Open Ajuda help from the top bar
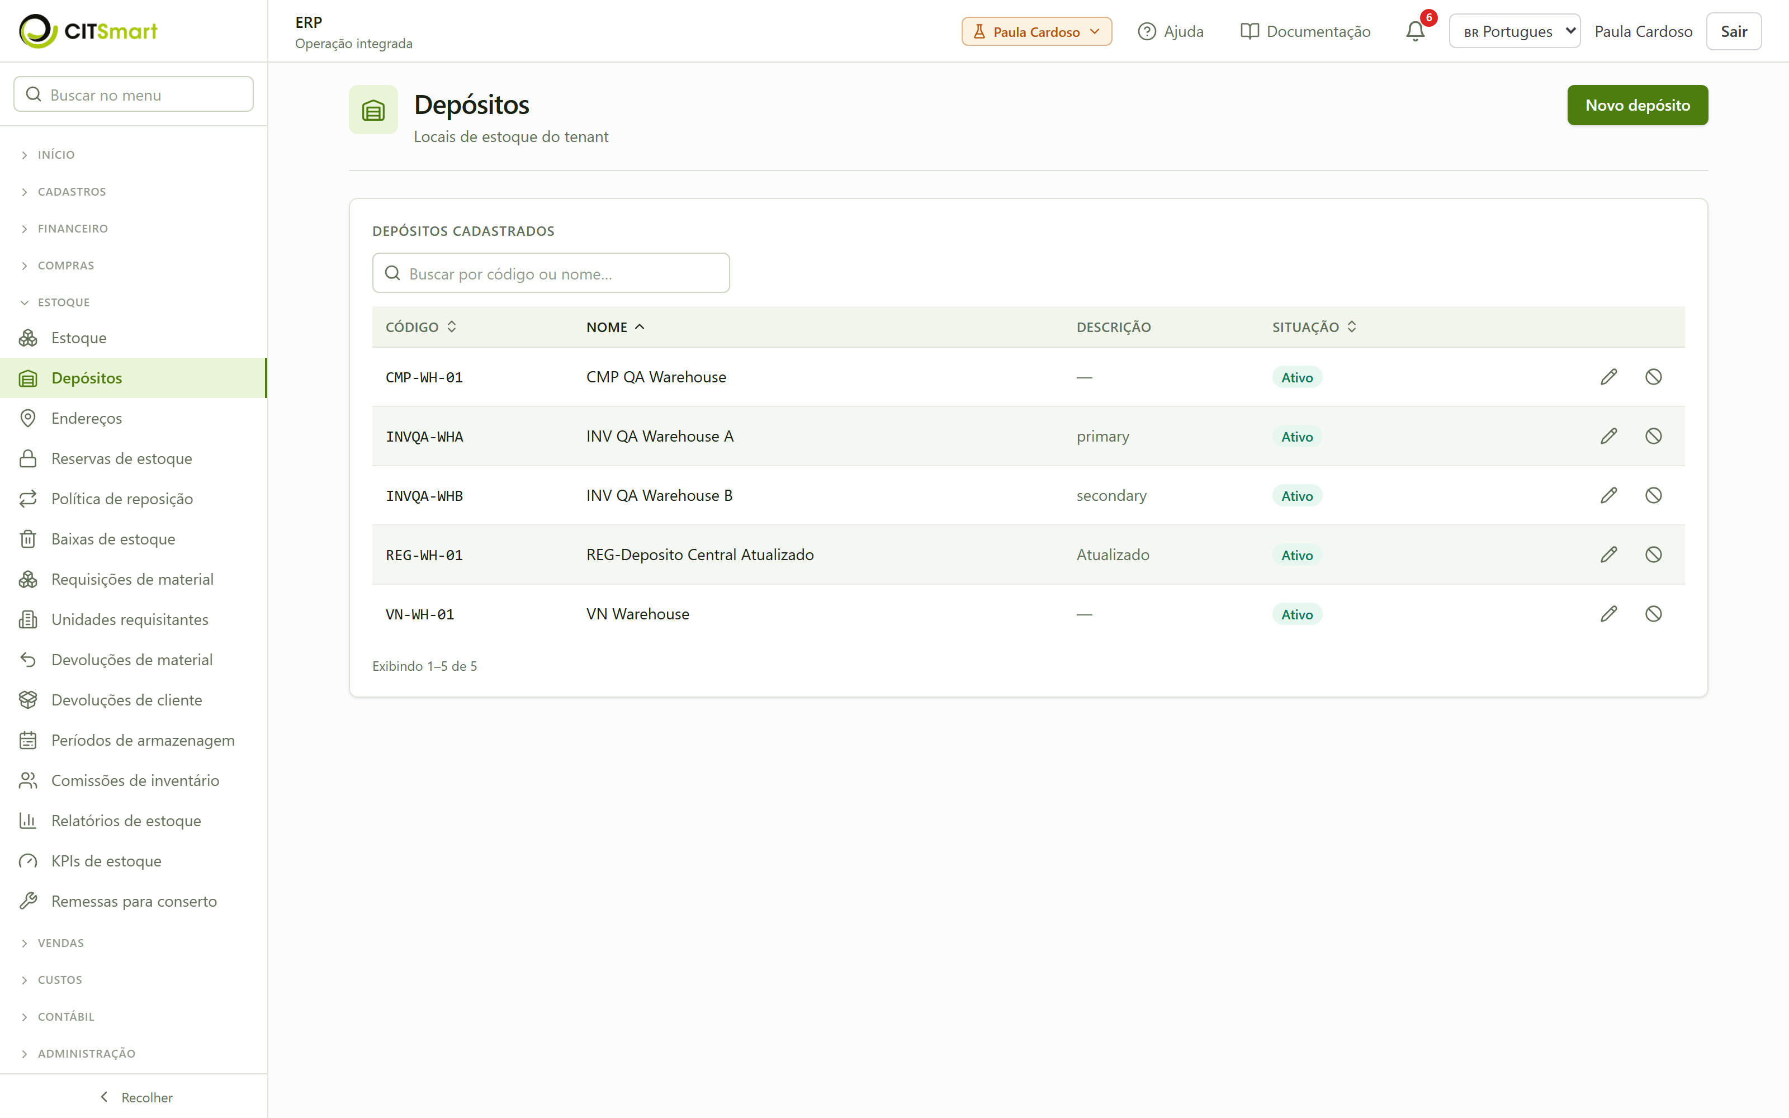Image resolution: width=1789 pixels, height=1118 pixels. (1170, 31)
